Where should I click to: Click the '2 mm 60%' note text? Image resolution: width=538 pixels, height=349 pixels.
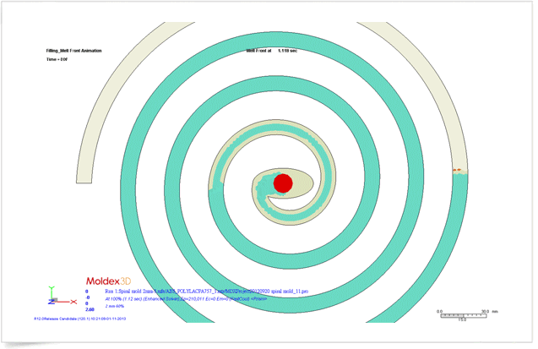tap(115, 306)
